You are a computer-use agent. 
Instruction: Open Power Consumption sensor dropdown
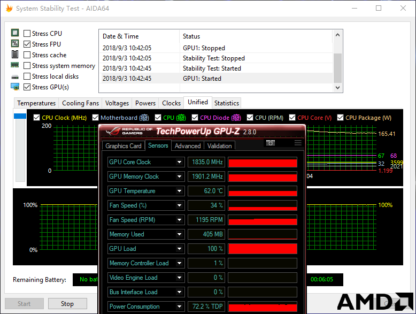180,307
